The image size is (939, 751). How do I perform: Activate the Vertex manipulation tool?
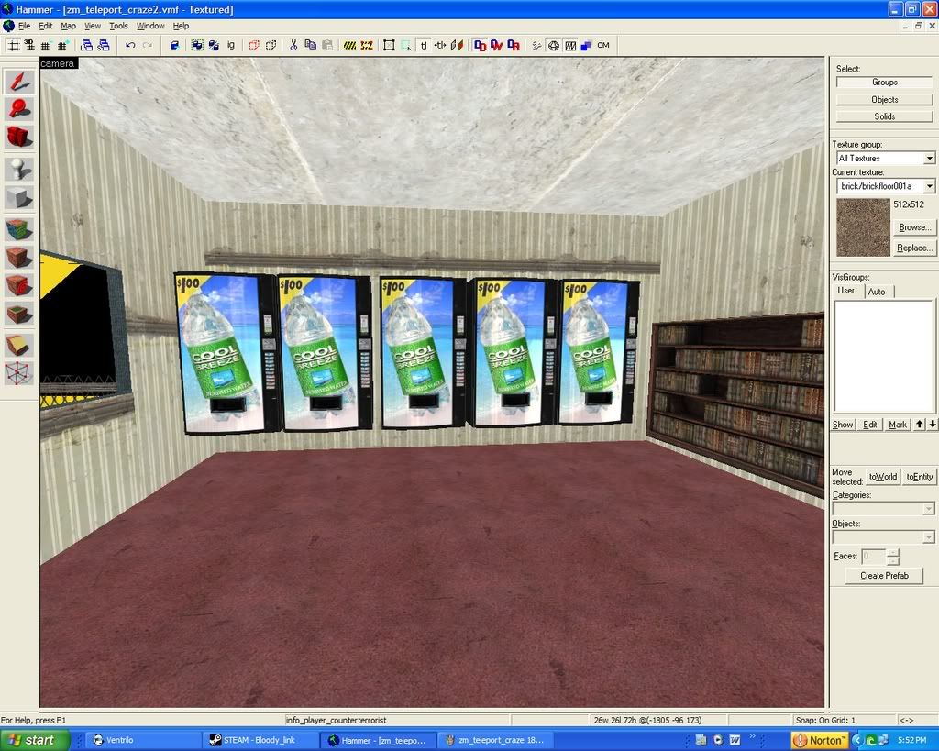click(x=19, y=373)
